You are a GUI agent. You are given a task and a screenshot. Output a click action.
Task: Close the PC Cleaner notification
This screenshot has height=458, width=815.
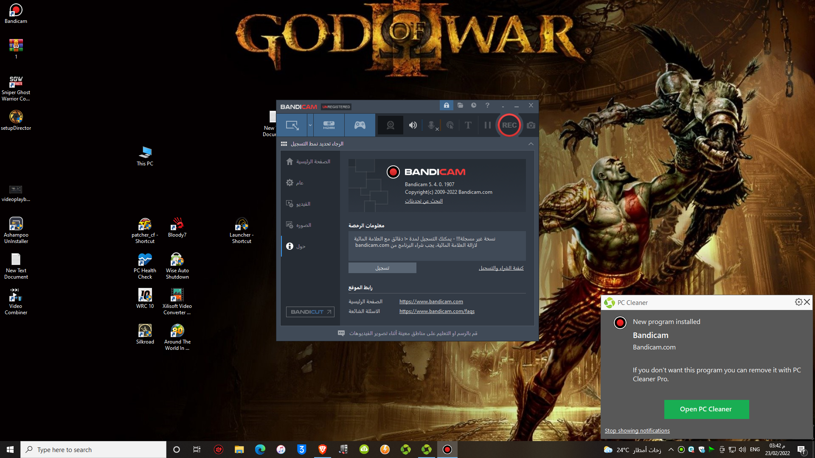tap(807, 302)
